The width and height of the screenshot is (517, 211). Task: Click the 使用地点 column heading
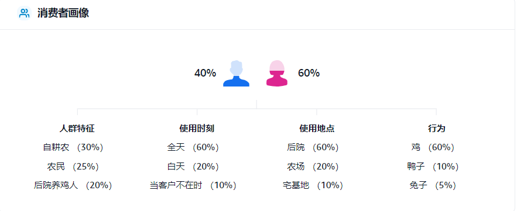coord(317,129)
